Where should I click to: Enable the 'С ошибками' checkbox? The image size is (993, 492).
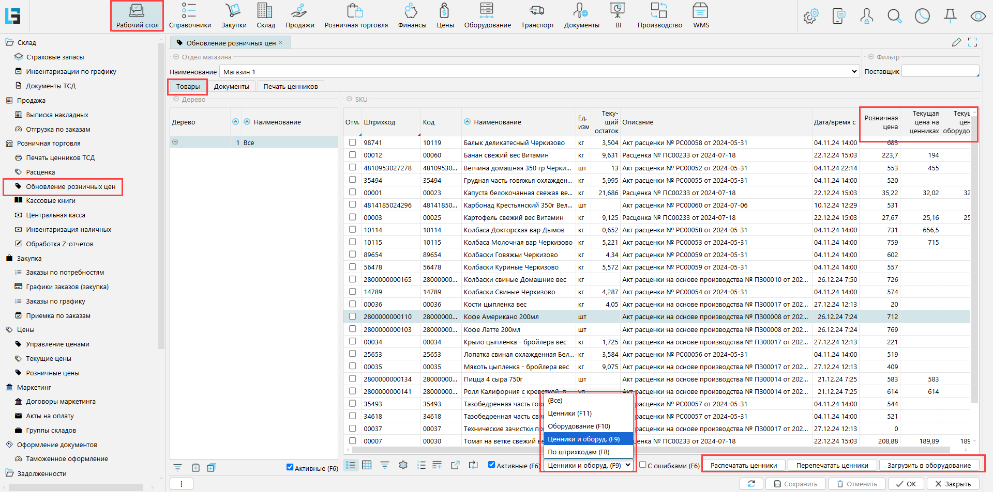643,465
